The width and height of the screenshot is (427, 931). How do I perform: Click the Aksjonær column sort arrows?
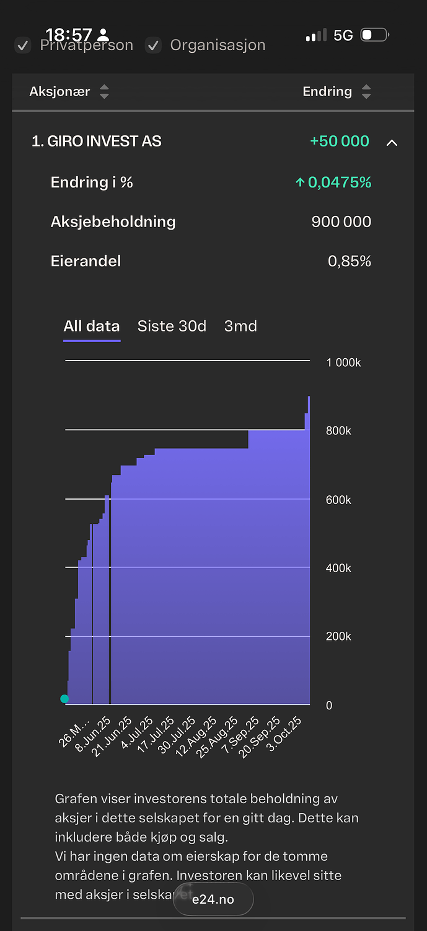(x=104, y=92)
